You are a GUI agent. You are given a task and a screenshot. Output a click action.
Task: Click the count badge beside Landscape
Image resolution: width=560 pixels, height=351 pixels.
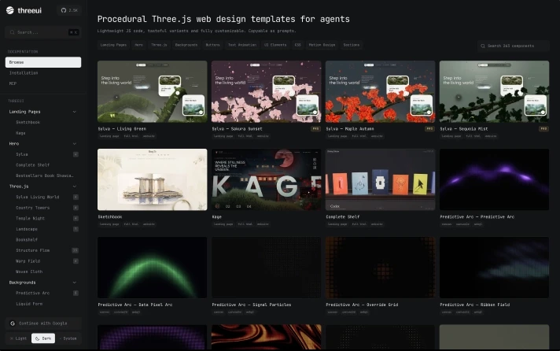[x=76, y=229]
